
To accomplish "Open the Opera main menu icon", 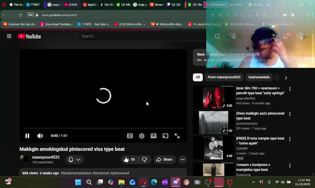I will click(x=4, y=4).
